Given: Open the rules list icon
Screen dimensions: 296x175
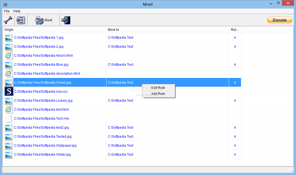Looking at the screenshot, I should pos(21,20).
